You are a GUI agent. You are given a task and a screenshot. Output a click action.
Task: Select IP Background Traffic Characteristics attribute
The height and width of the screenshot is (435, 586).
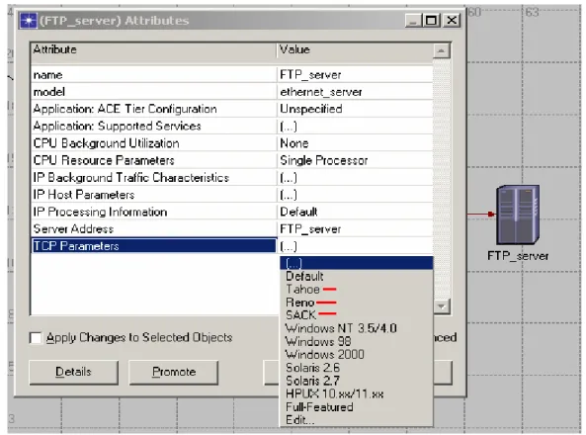154,178
